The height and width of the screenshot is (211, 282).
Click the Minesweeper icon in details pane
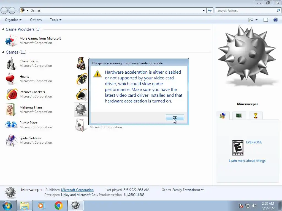(11, 193)
